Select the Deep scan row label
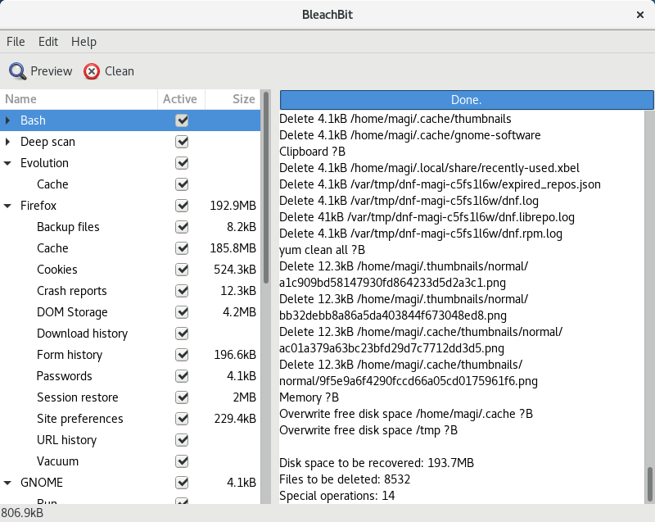Viewport: 655px width, 522px height. 47,142
